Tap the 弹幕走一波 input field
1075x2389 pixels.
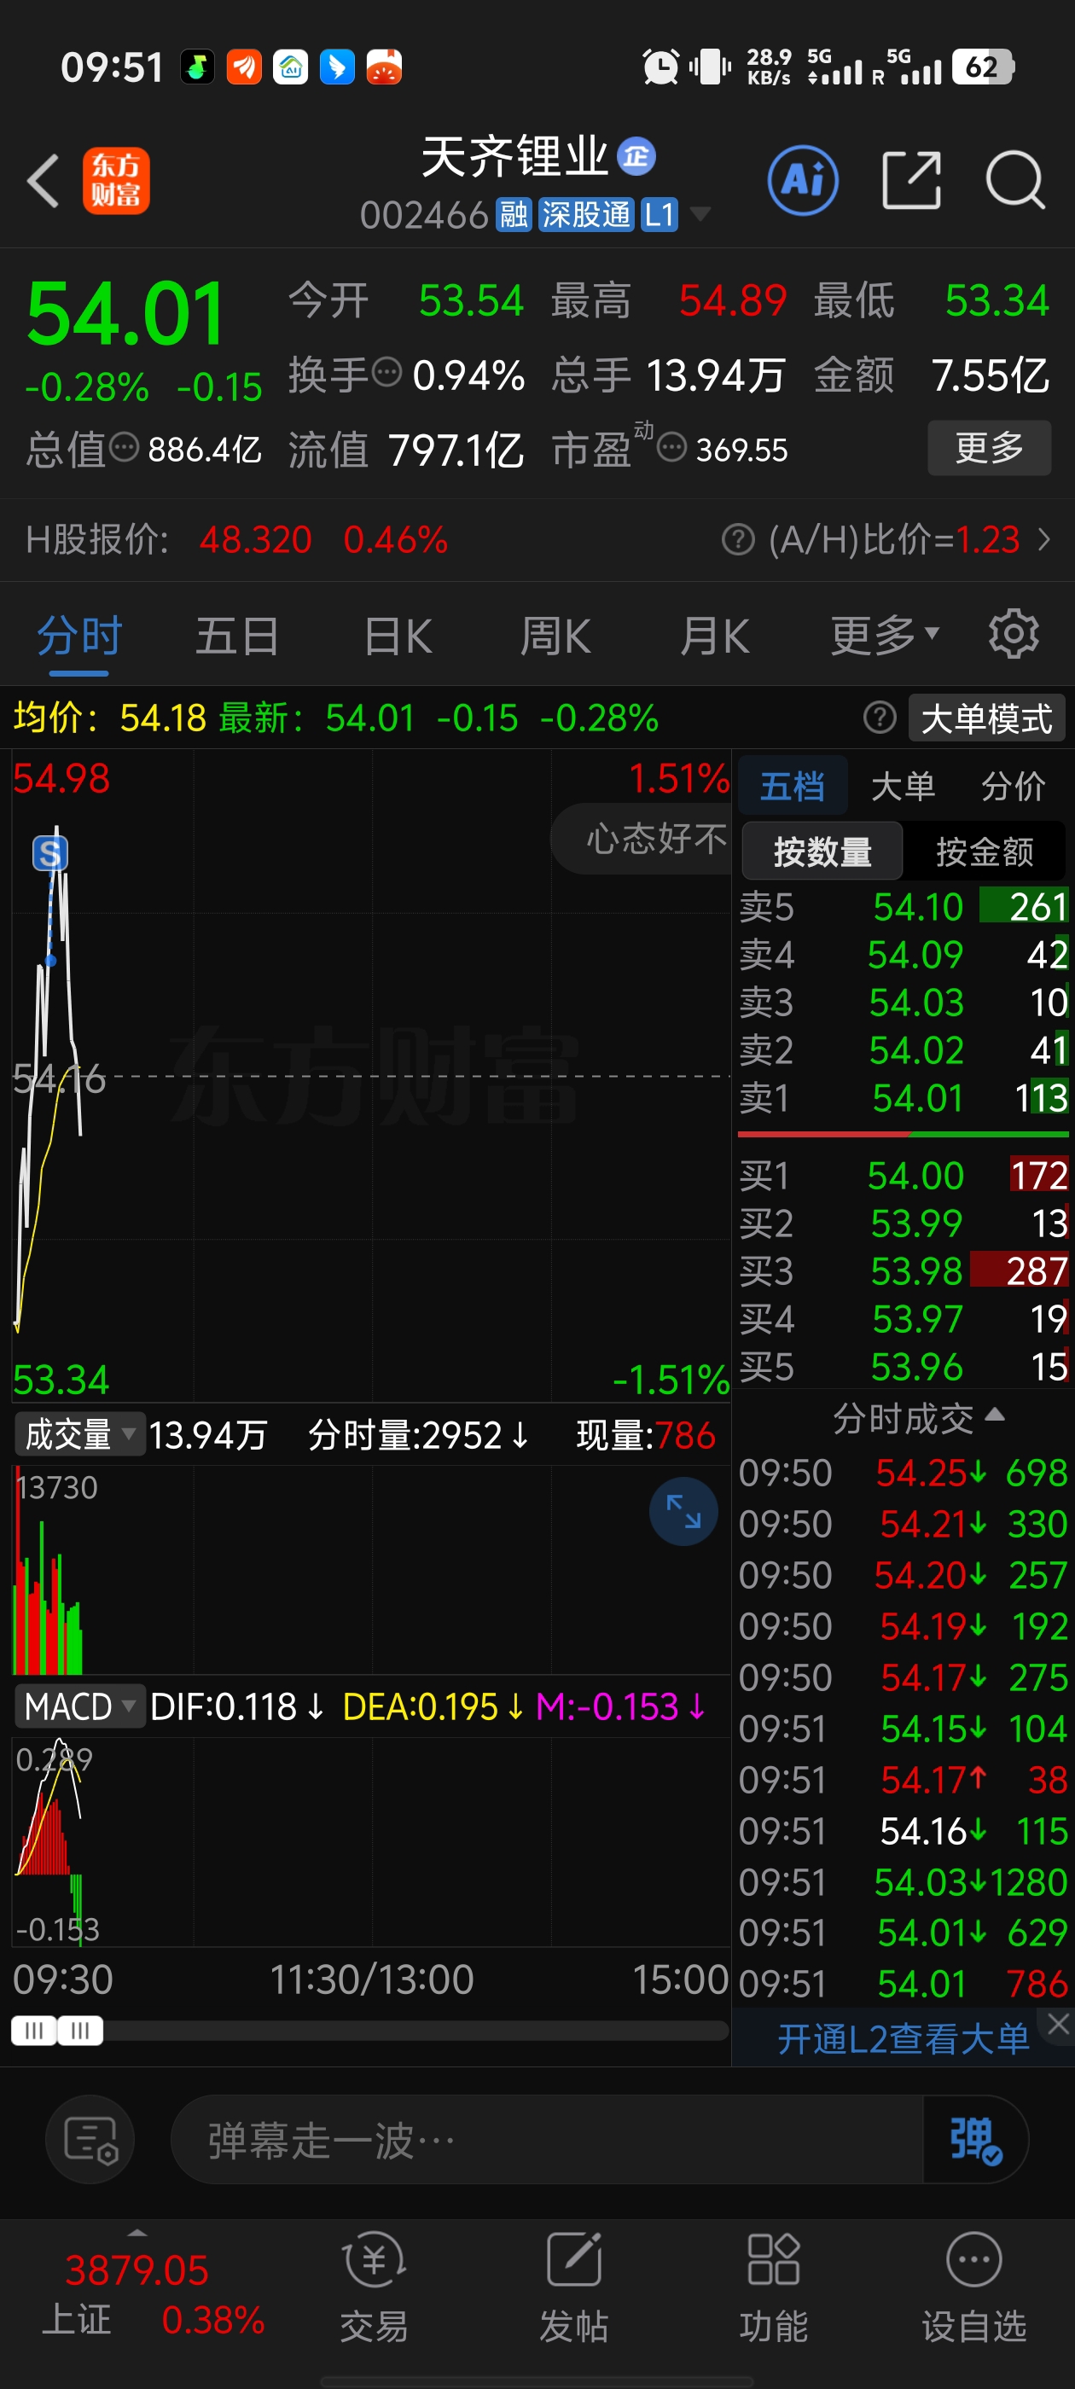pyautogui.click(x=547, y=2141)
